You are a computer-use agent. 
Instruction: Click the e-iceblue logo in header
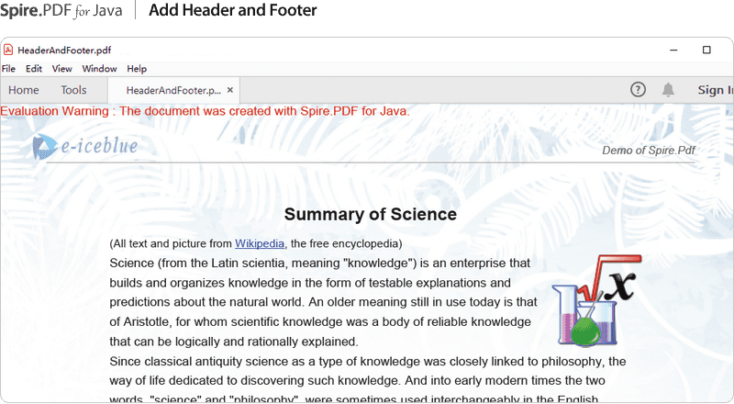[x=84, y=146]
